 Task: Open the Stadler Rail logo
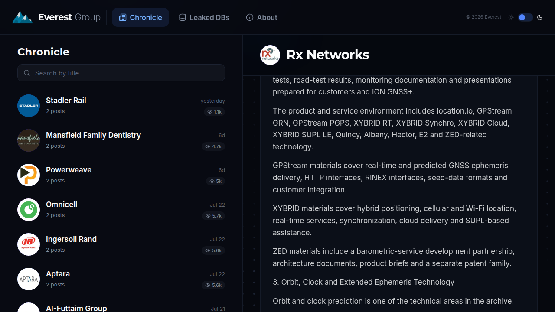tap(29, 106)
